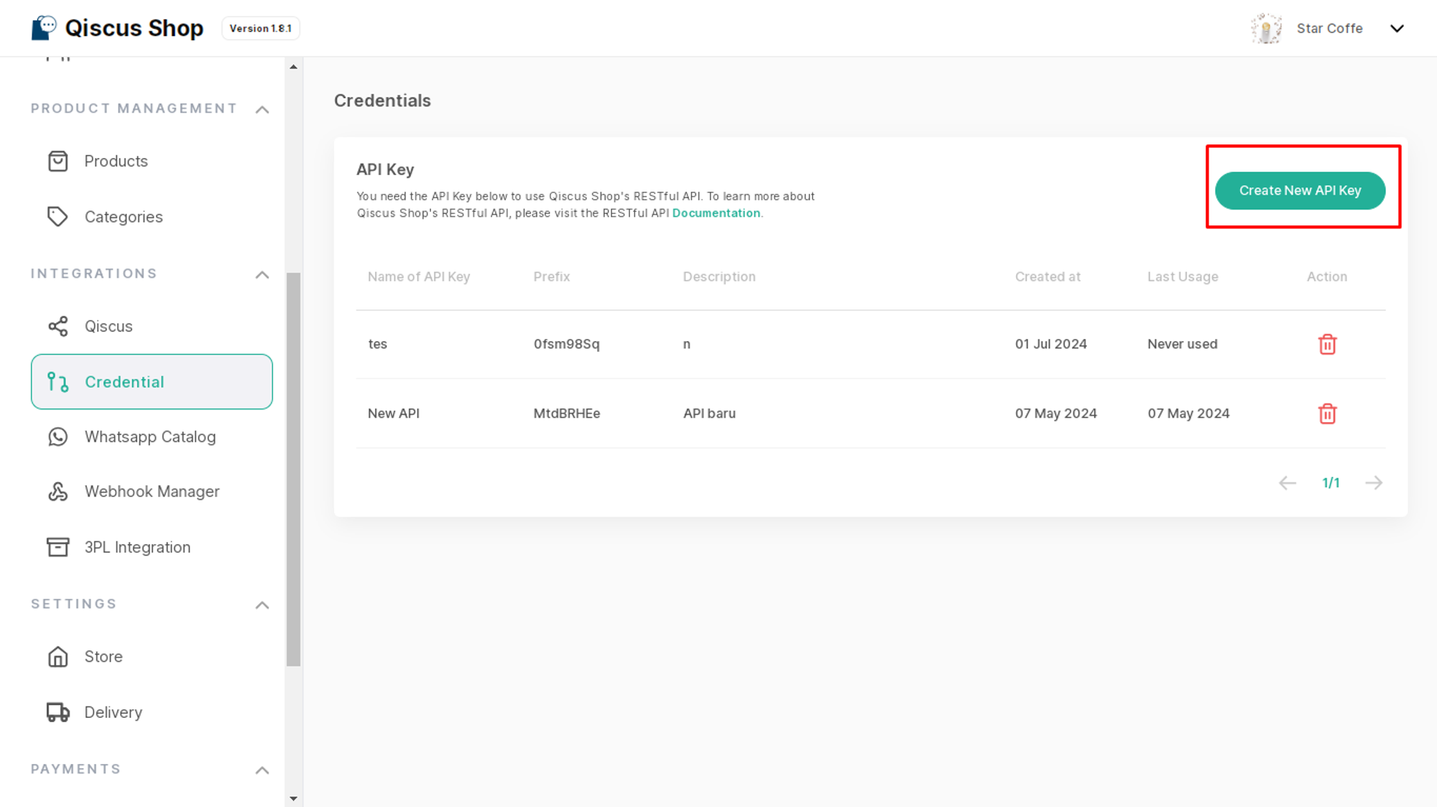Click the Qiscus Shop title
Viewport: 1437px width, 807px height.
134,28
